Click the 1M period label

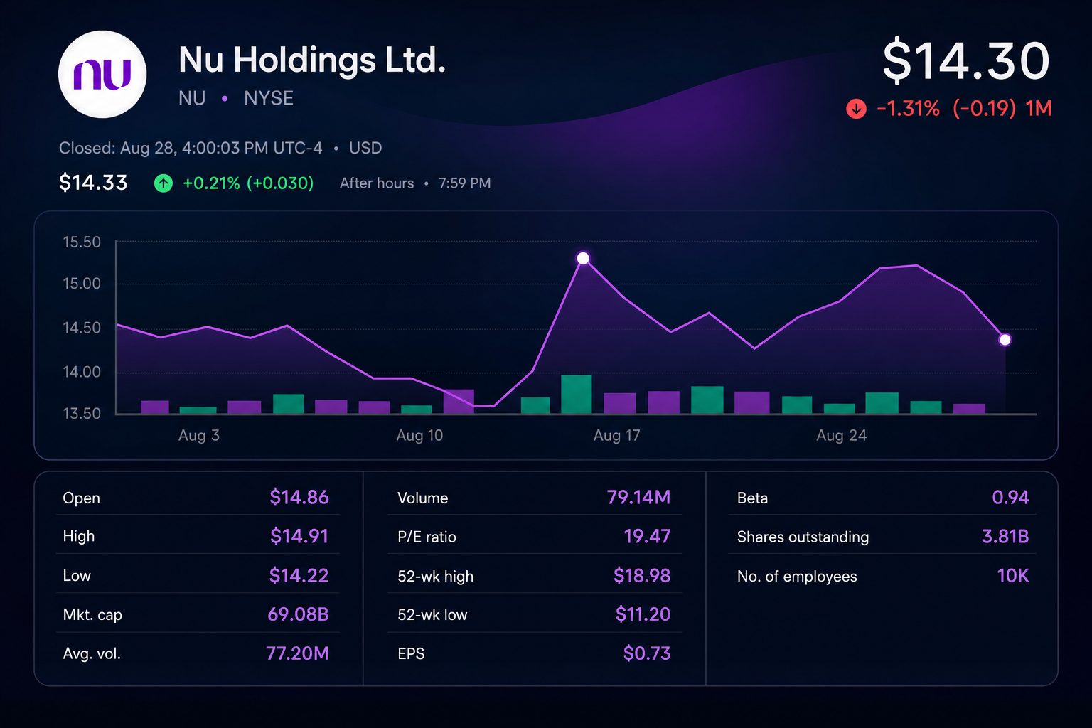click(1038, 109)
